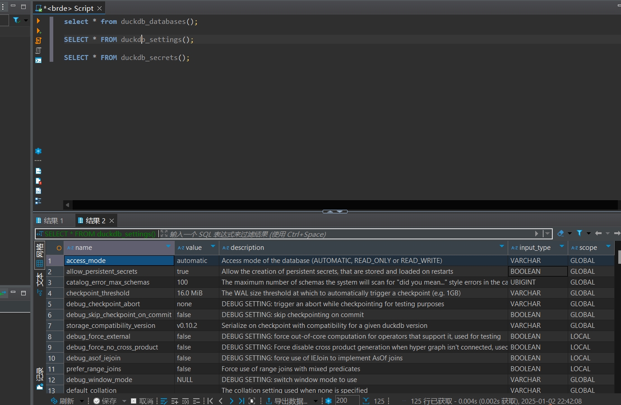Click the show output page icon on the left
Viewport: 621px width, 405px height.
(38, 171)
